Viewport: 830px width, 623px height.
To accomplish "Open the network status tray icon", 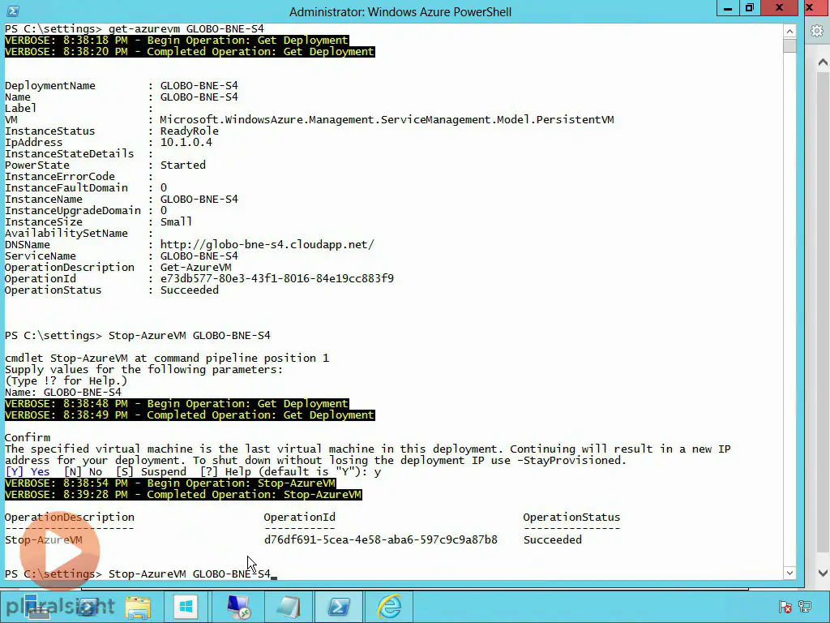I will [805, 607].
